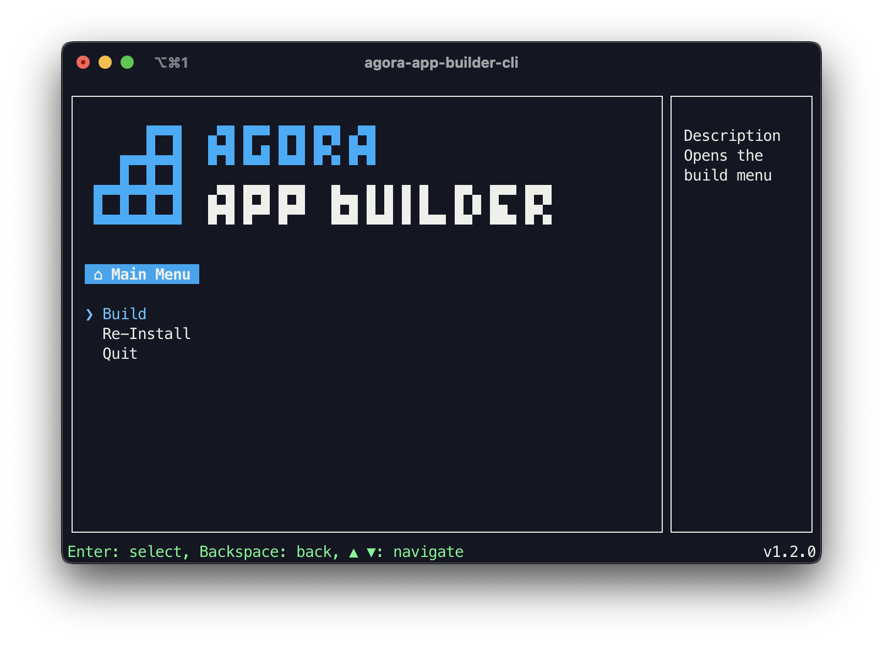Click the ⌥⌘1 shortcut indicator in title bar
The image size is (883, 645).
[x=172, y=63]
